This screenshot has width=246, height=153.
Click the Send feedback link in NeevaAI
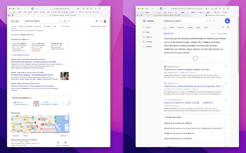point(221,33)
